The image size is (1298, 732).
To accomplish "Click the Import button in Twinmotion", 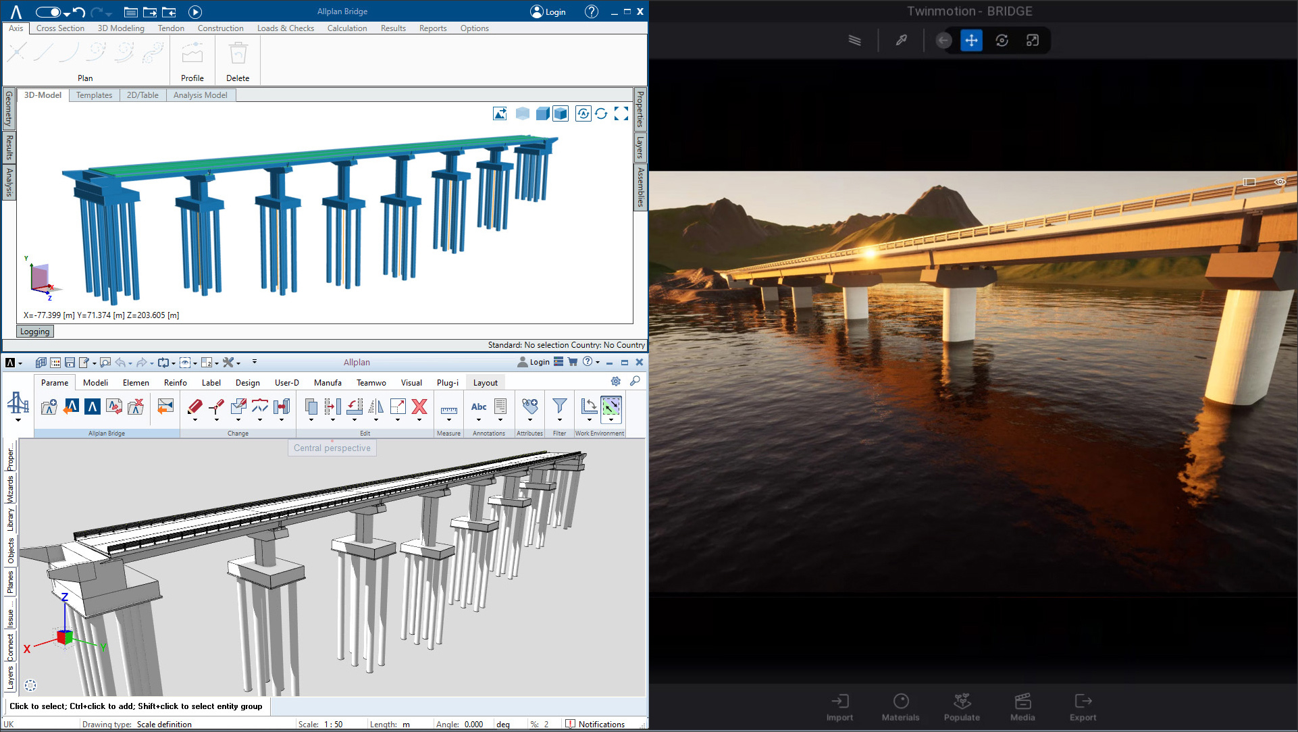I will tap(839, 707).
